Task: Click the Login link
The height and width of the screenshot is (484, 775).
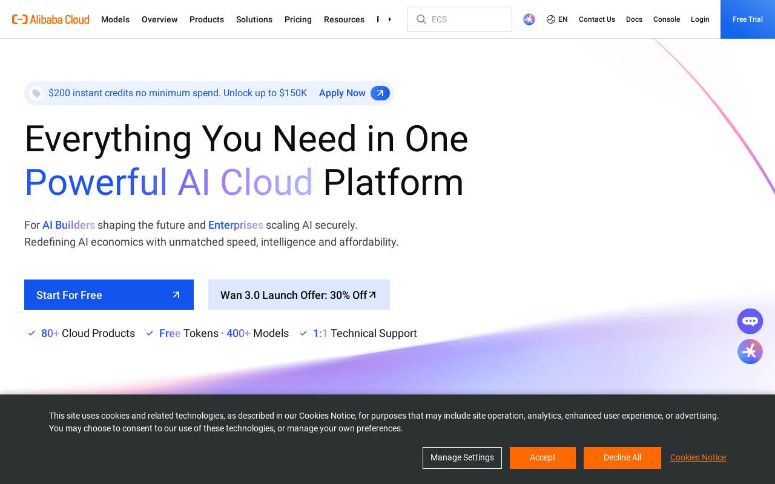Action: coord(700,19)
